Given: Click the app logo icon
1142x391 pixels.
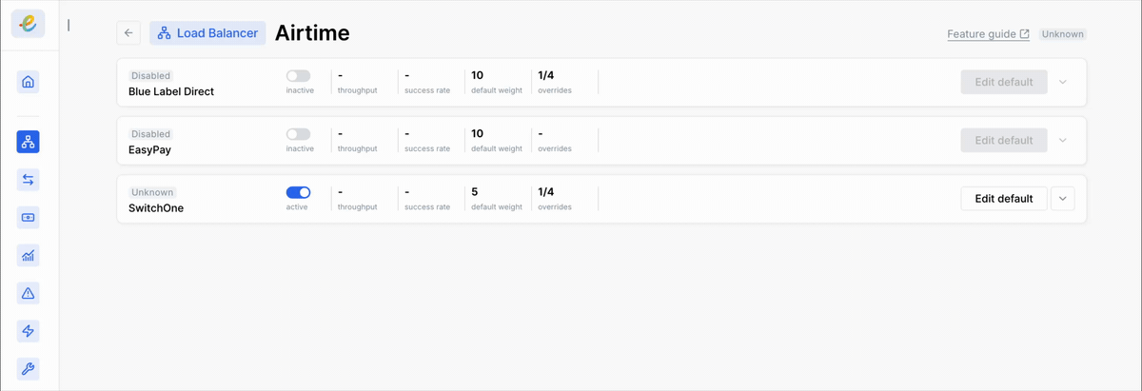Looking at the screenshot, I should (28, 24).
